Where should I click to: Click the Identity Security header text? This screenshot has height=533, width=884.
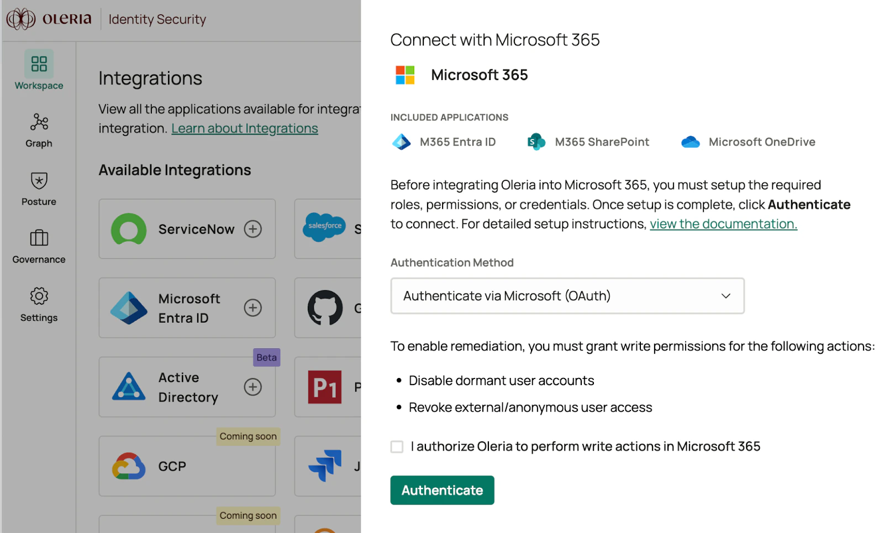click(x=157, y=19)
